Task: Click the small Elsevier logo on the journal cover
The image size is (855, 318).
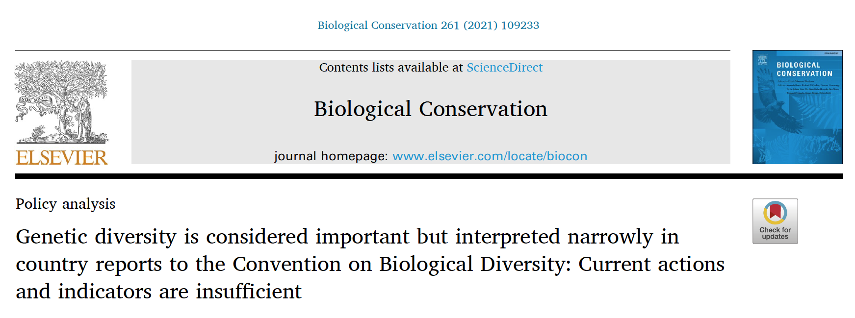Action: [762, 60]
